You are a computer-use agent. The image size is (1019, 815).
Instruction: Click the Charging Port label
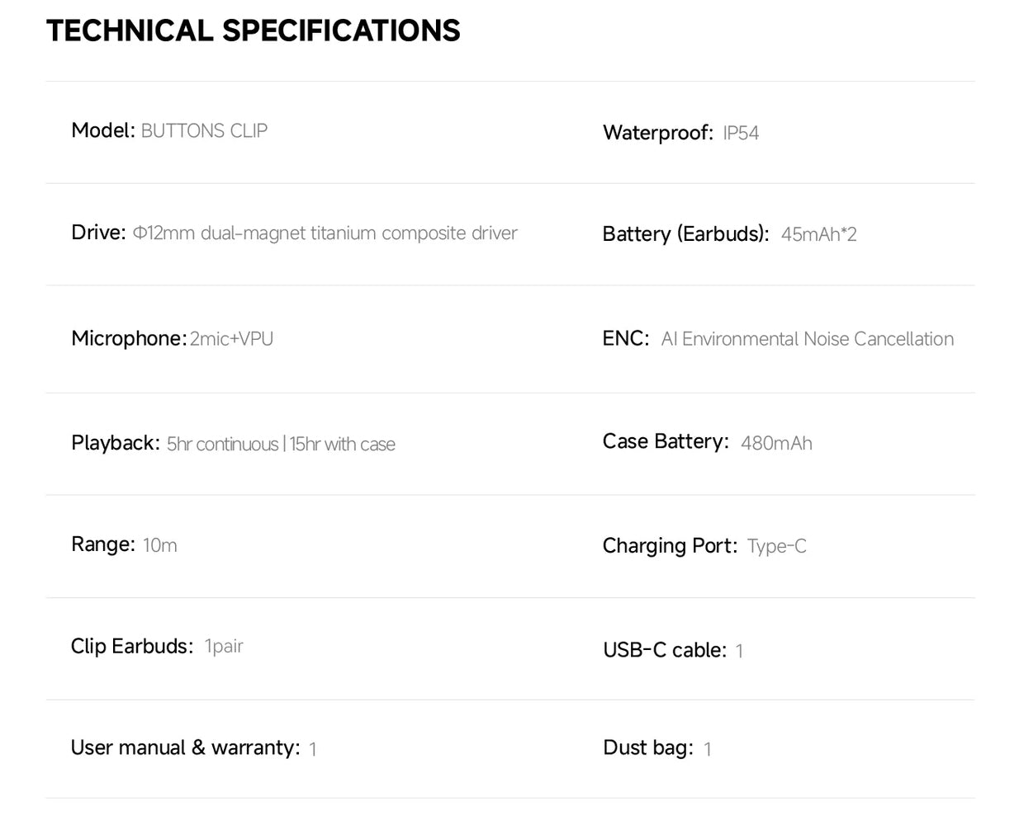pyautogui.click(x=670, y=546)
